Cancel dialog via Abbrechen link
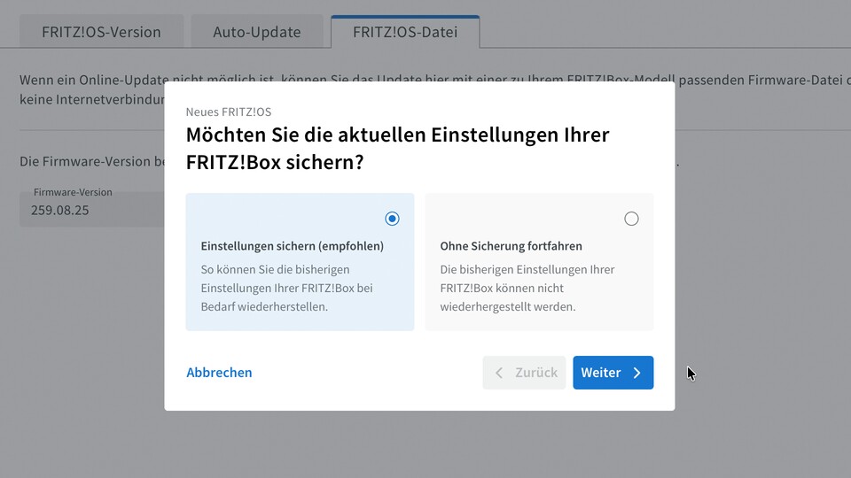The image size is (851, 478). coord(219,373)
